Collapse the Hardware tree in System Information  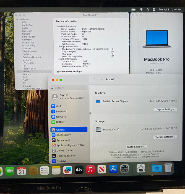click(x=17, y=19)
